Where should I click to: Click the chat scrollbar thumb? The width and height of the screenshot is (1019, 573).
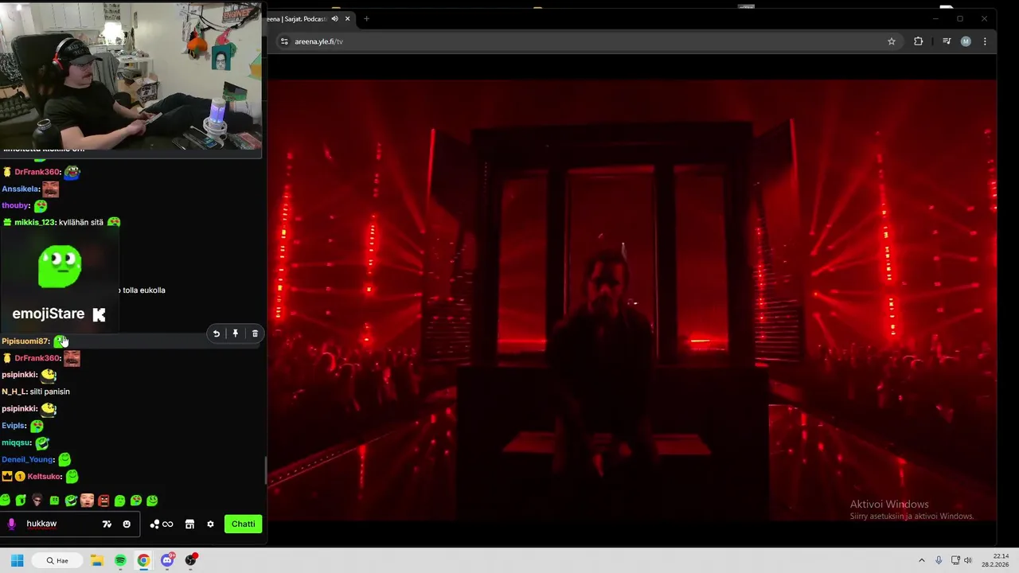click(265, 470)
